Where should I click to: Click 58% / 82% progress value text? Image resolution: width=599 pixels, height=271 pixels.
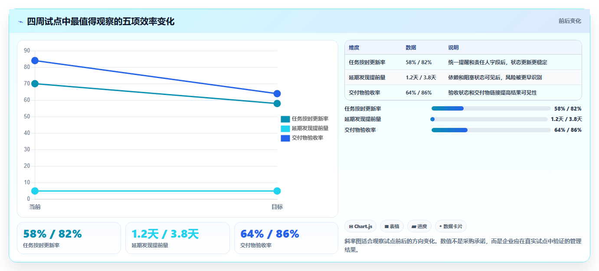pos(568,109)
